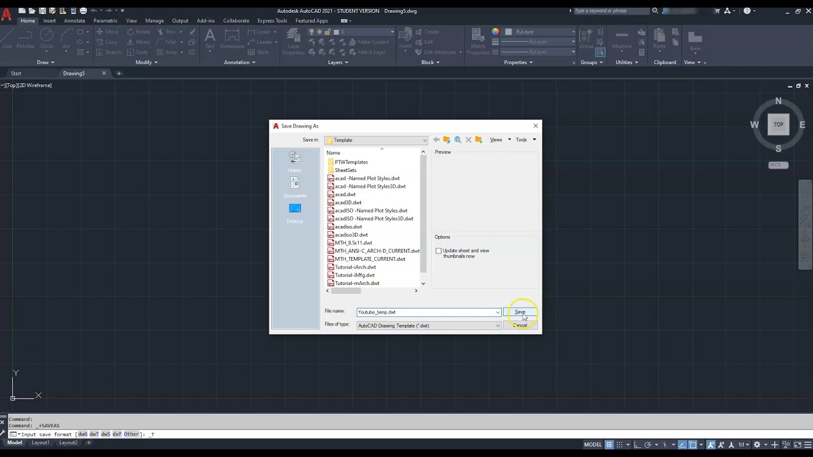Toggle Ortho mode in status bar

(637, 444)
